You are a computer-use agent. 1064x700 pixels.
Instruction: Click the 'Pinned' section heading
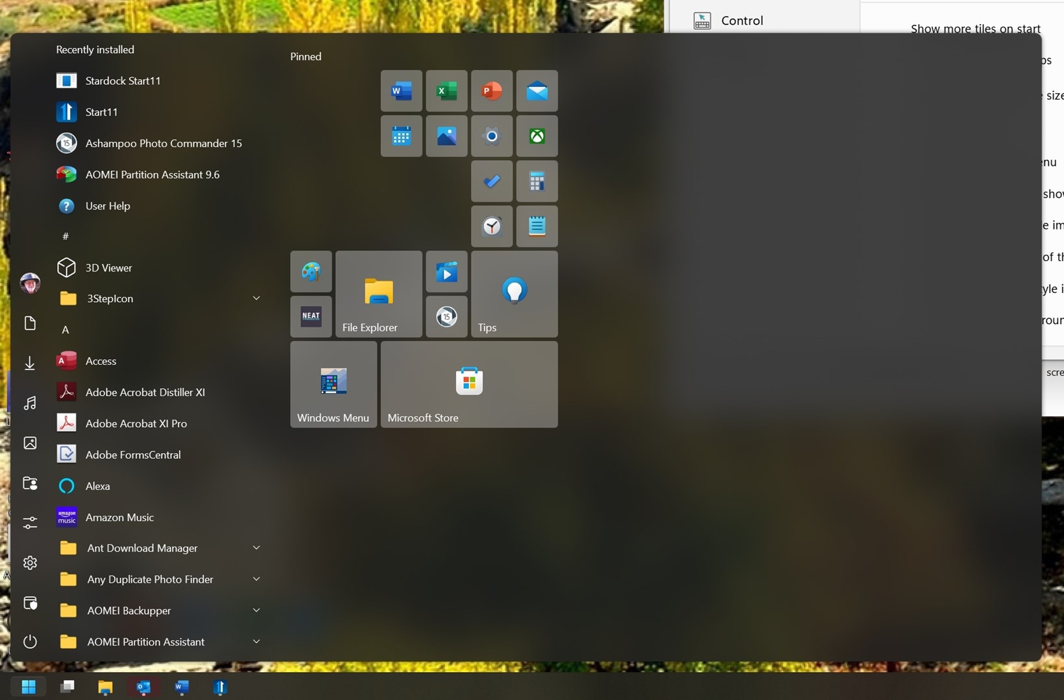tap(306, 56)
